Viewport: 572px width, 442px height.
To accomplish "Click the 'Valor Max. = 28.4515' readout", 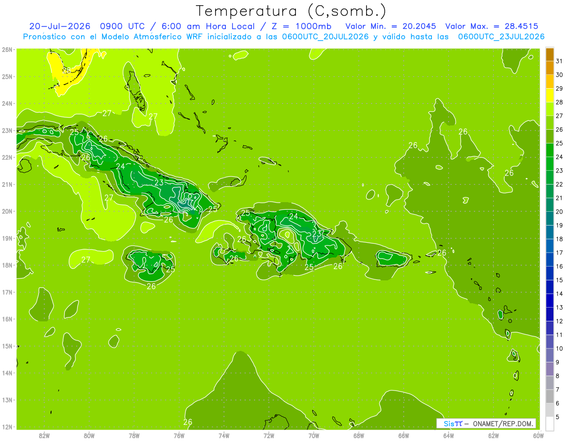I will (492, 26).
